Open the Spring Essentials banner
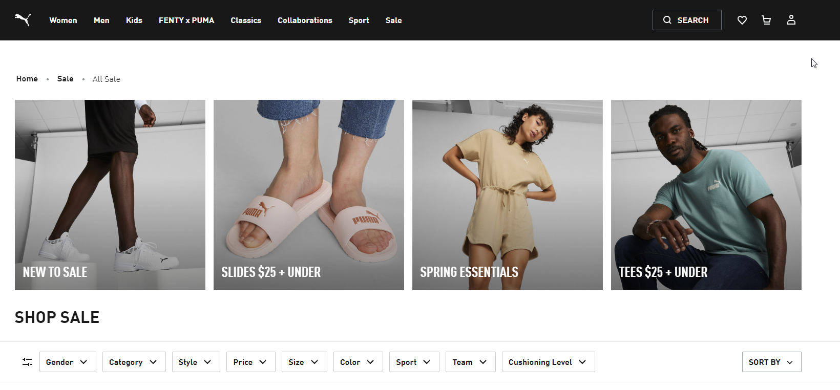This screenshot has width=840, height=390. (508, 195)
